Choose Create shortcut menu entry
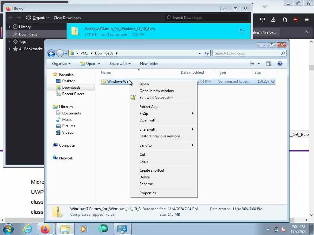314x235 pixels. pyautogui.click(x=163, y=170)
